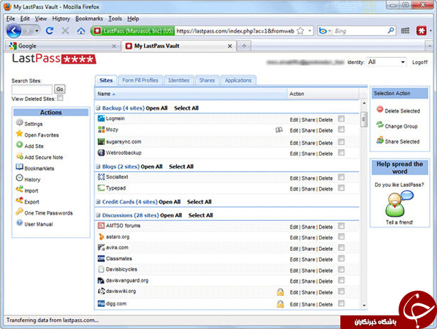Click the green Add Site icon
This screenshot has width=437, height=329.
pos(19,145)
